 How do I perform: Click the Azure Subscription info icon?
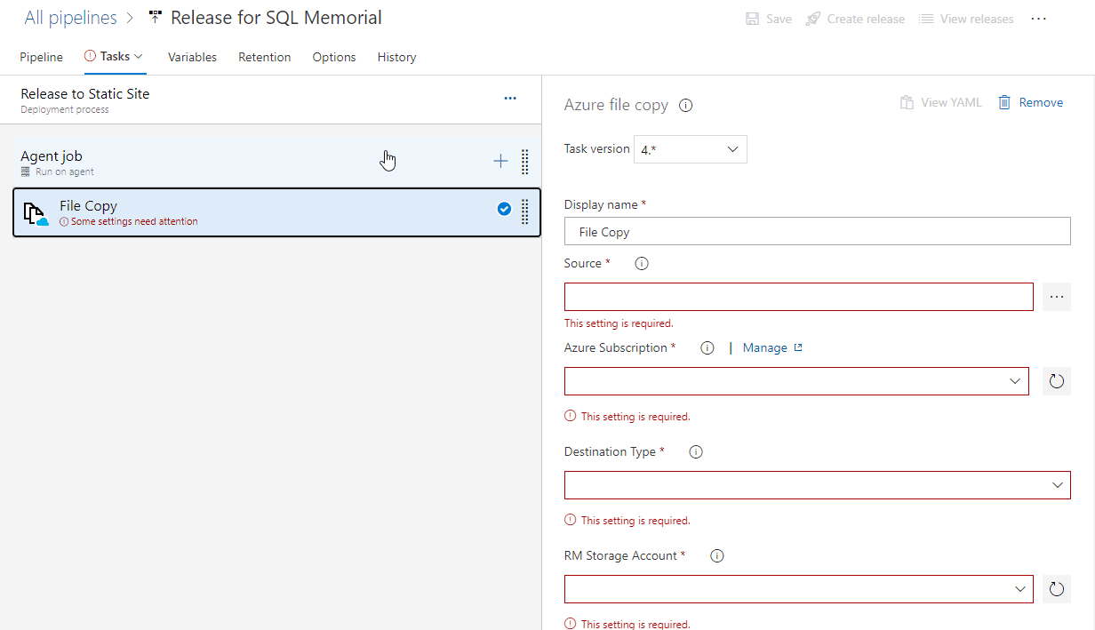click(x=707, y=348)
